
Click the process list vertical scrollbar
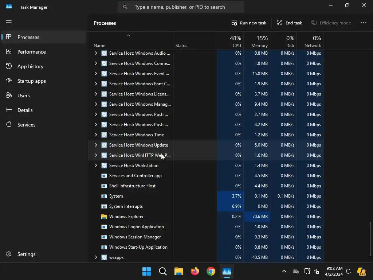click(x=370, y=239)
